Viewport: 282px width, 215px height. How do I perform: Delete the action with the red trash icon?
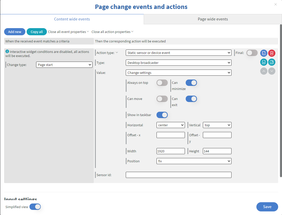pyautogui.click(x=272, y=53)
